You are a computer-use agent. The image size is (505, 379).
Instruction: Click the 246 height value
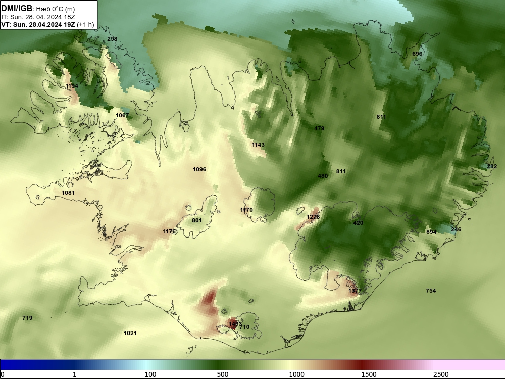tap(456, 229)
